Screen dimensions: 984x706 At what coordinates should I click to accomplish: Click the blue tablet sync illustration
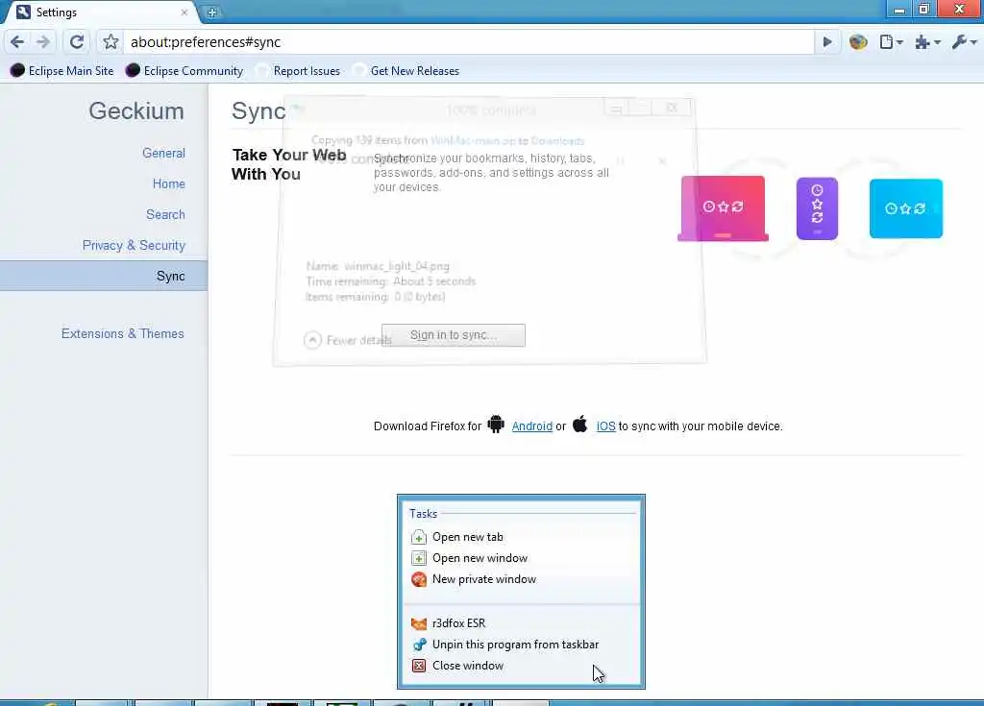pyautogui.click(x=906, y=208)
